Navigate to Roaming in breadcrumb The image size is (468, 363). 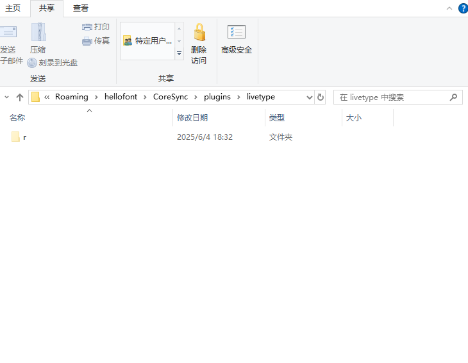click(x=72, y=97)
